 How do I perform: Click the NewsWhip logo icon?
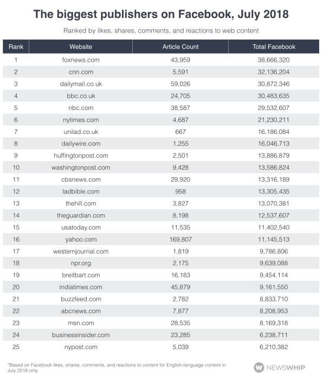[259, 368]
